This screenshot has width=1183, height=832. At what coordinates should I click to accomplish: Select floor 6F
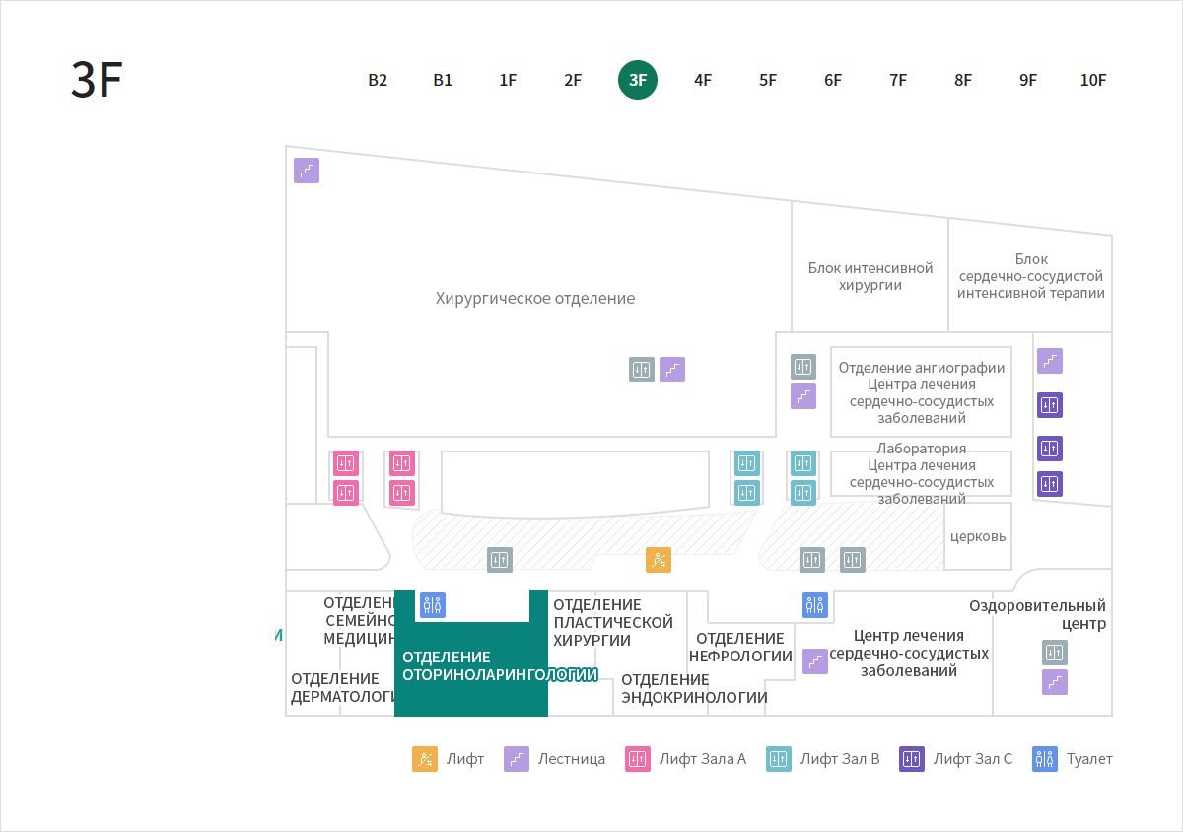coord(833,81)
